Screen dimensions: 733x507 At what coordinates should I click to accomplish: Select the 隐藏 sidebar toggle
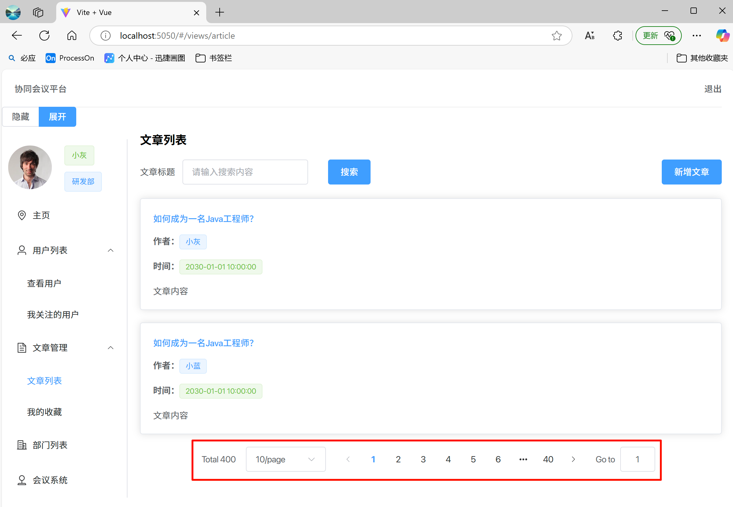21,116
